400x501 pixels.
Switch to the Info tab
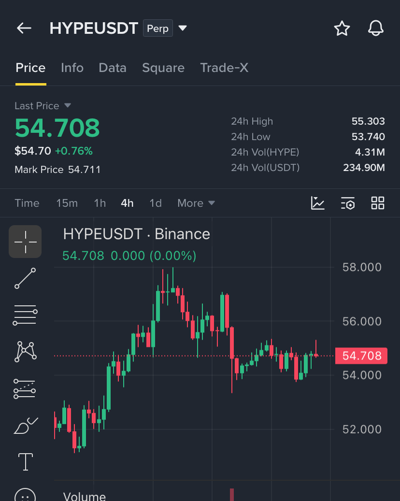pyautogui.click(x=72, y=68)
